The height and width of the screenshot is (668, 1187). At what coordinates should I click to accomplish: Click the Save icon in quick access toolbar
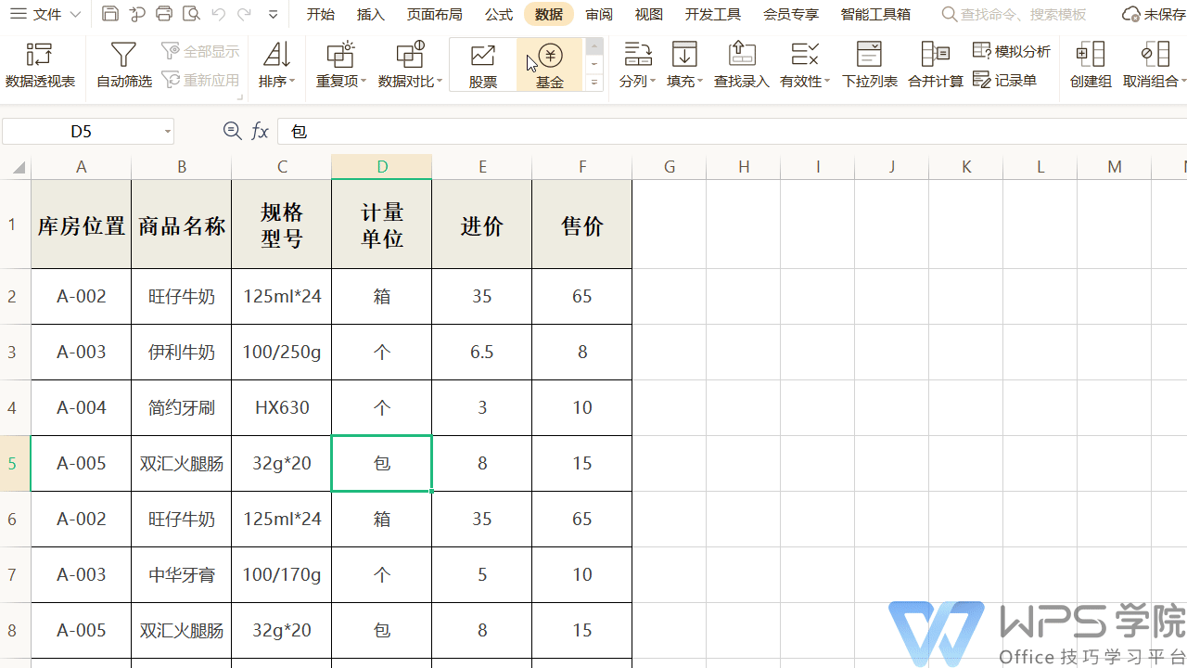pos(110,14)
